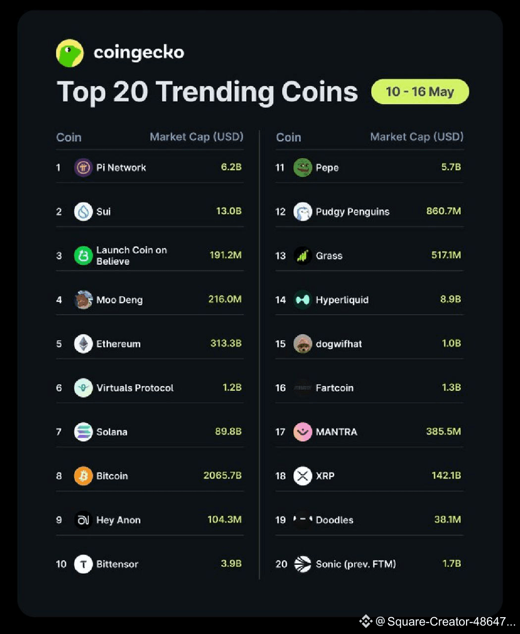This screenshot has height=634, width=520.
Task: Open the Moo Deng coin name
Action: (x=119, y=300)
